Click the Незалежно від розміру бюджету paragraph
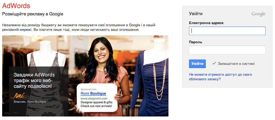 [x=79, y=27]
